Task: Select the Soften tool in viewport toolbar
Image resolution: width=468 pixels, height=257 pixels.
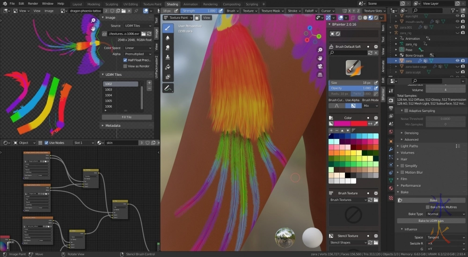Action: tap(168, 38)
